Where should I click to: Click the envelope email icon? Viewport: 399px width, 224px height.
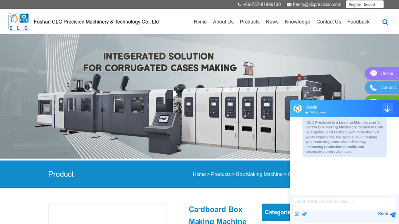[289, 5]
